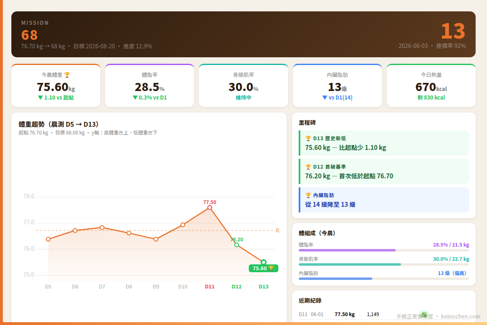487x325 pixels.
Task: Open the 今晨體重 75.60kg card
Action: pos(56,85)
